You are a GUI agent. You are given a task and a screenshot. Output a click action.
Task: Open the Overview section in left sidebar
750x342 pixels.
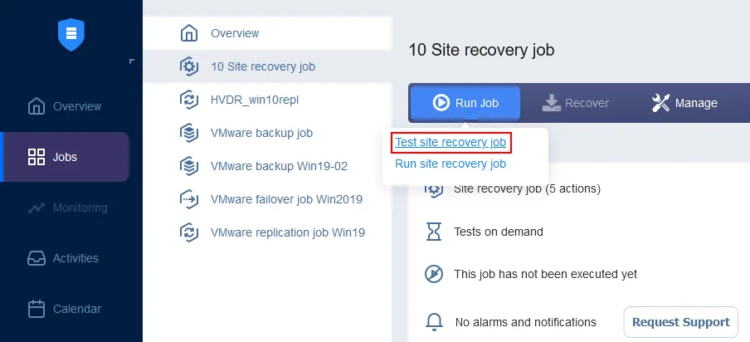pos(65,106)
